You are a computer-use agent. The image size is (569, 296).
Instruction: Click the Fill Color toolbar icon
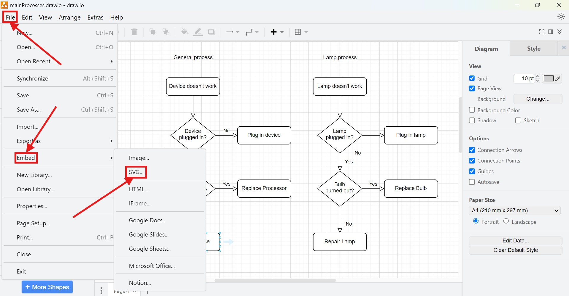click(x=184, y=32)
